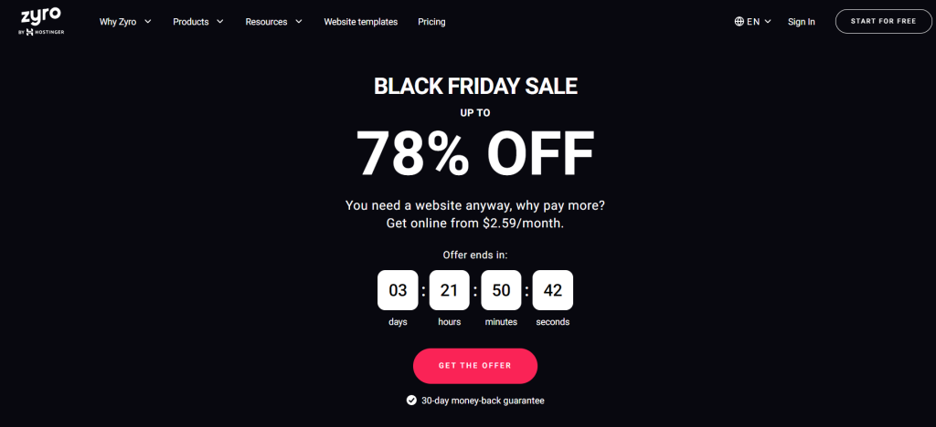Expand the Why Zyro chevron

point(147,21)
